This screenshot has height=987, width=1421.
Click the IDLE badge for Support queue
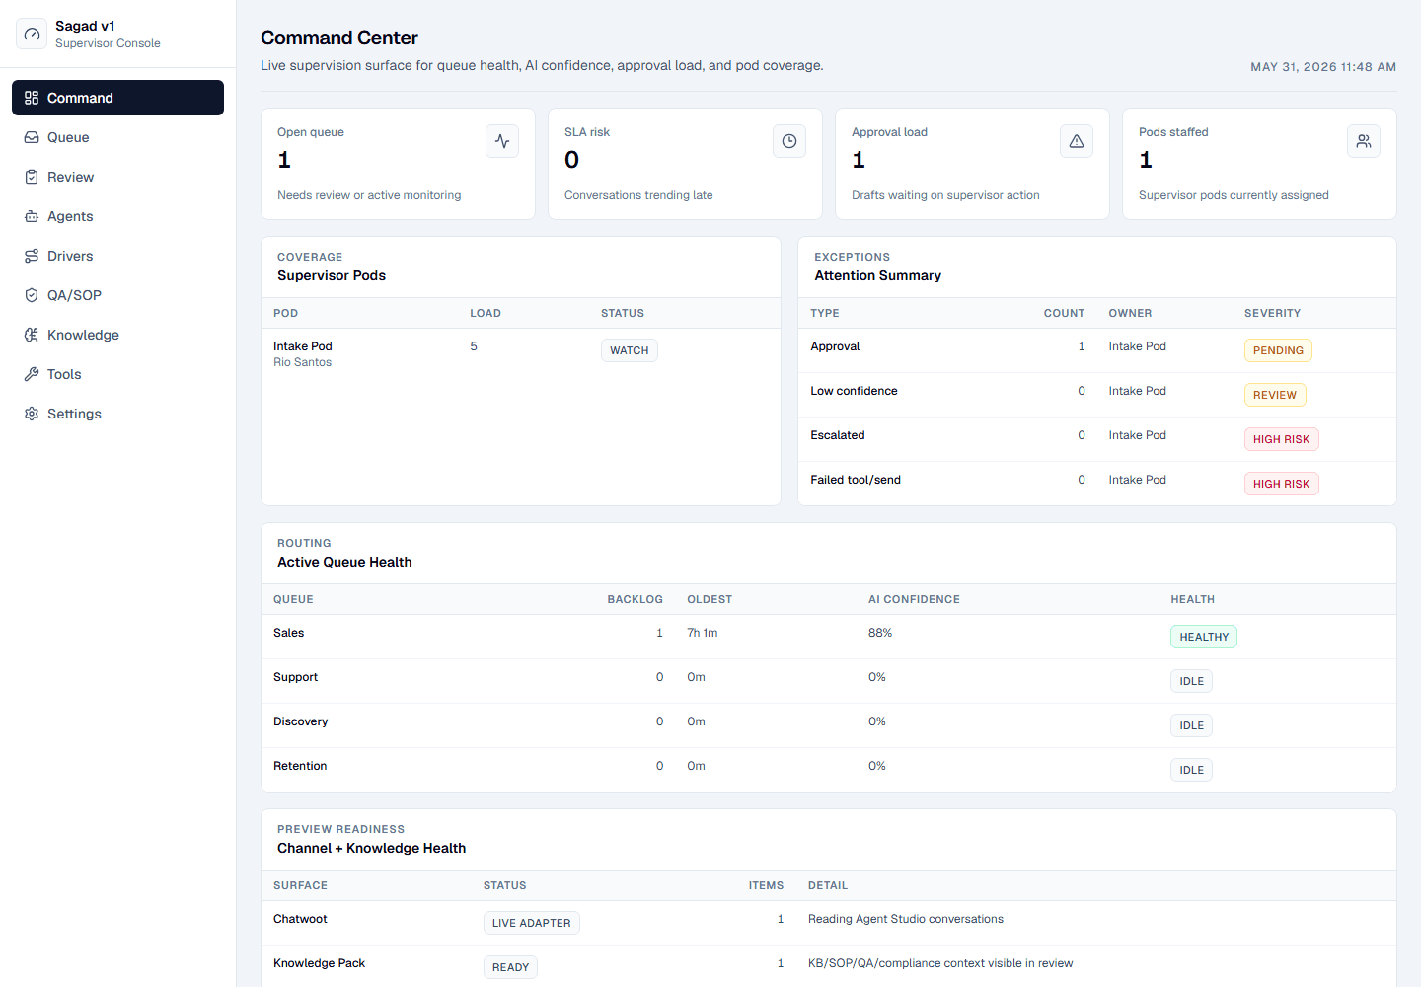(1191, 681)
